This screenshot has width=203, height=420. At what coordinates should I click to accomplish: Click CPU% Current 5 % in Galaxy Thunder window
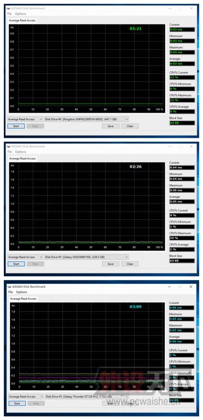click(x=182, y=355)
